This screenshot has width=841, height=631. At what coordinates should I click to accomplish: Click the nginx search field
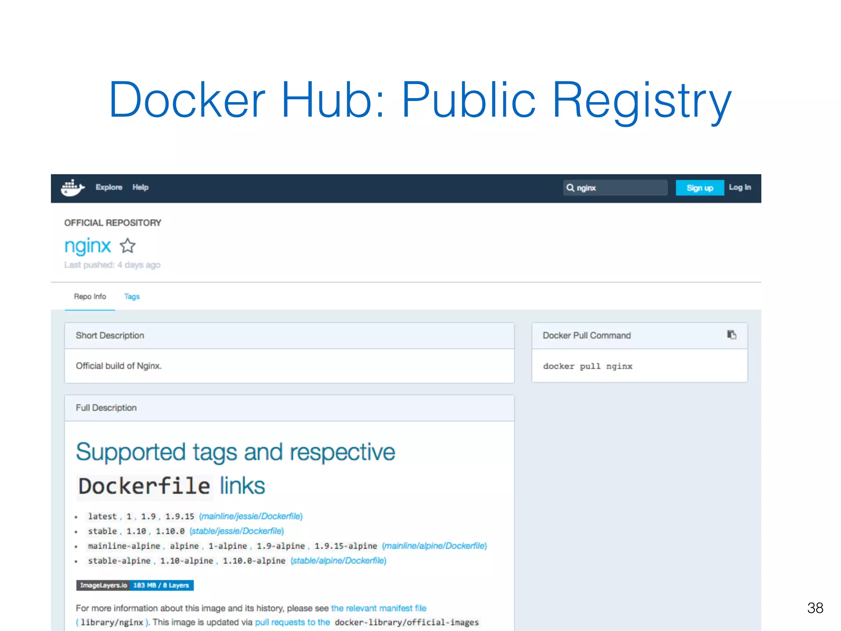pos(615,188)
